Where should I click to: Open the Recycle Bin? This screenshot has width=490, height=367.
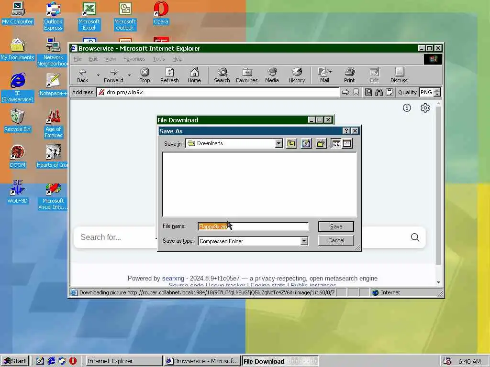[x=17, y=121]
